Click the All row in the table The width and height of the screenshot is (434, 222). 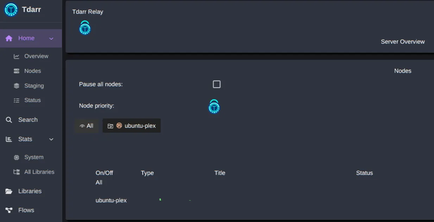99,183
